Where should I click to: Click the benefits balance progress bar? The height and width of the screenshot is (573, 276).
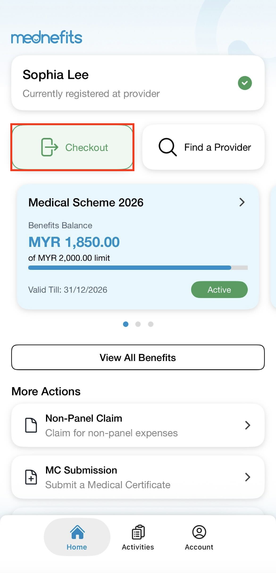pyautogui.click(x=138, y=268)
